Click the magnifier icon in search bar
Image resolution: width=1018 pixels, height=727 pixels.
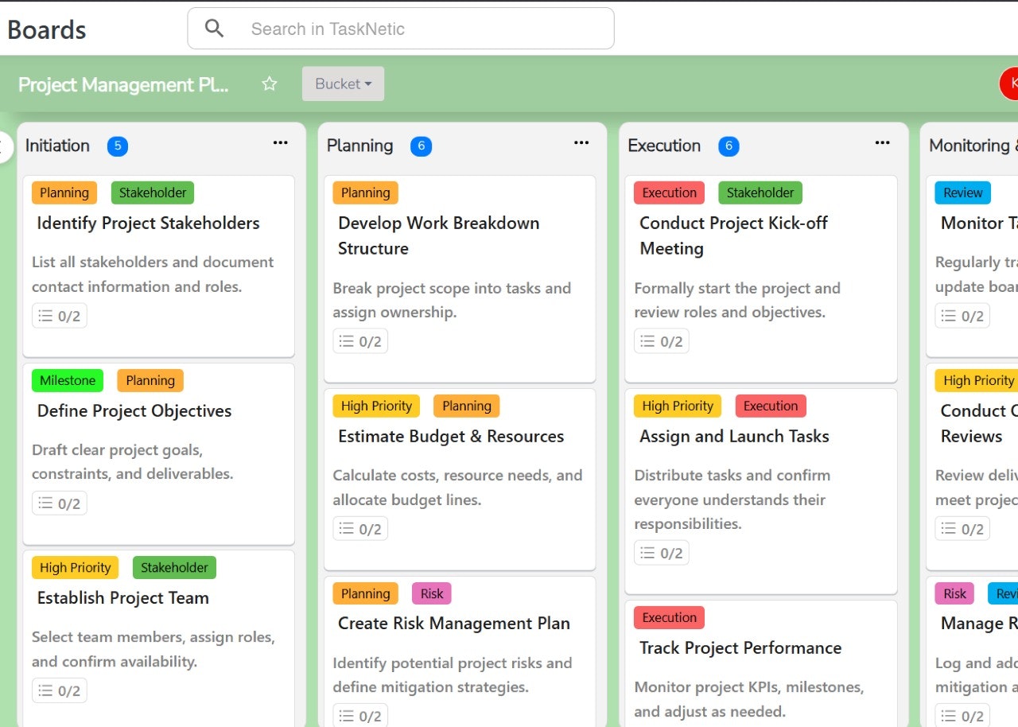(214, 29)
